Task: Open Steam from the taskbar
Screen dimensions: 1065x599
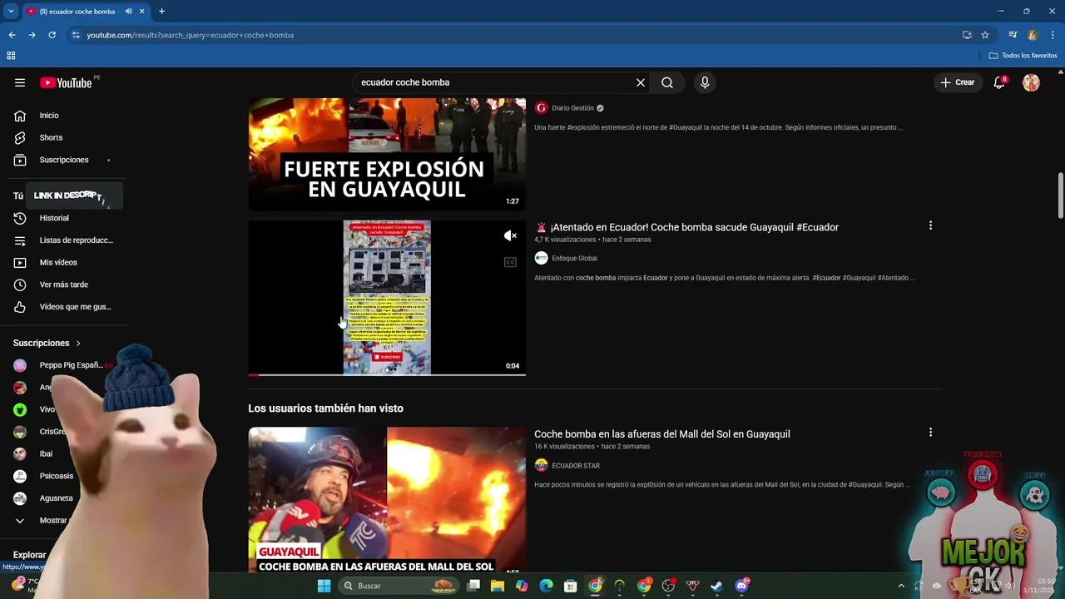Action: [x=716, y=586]
